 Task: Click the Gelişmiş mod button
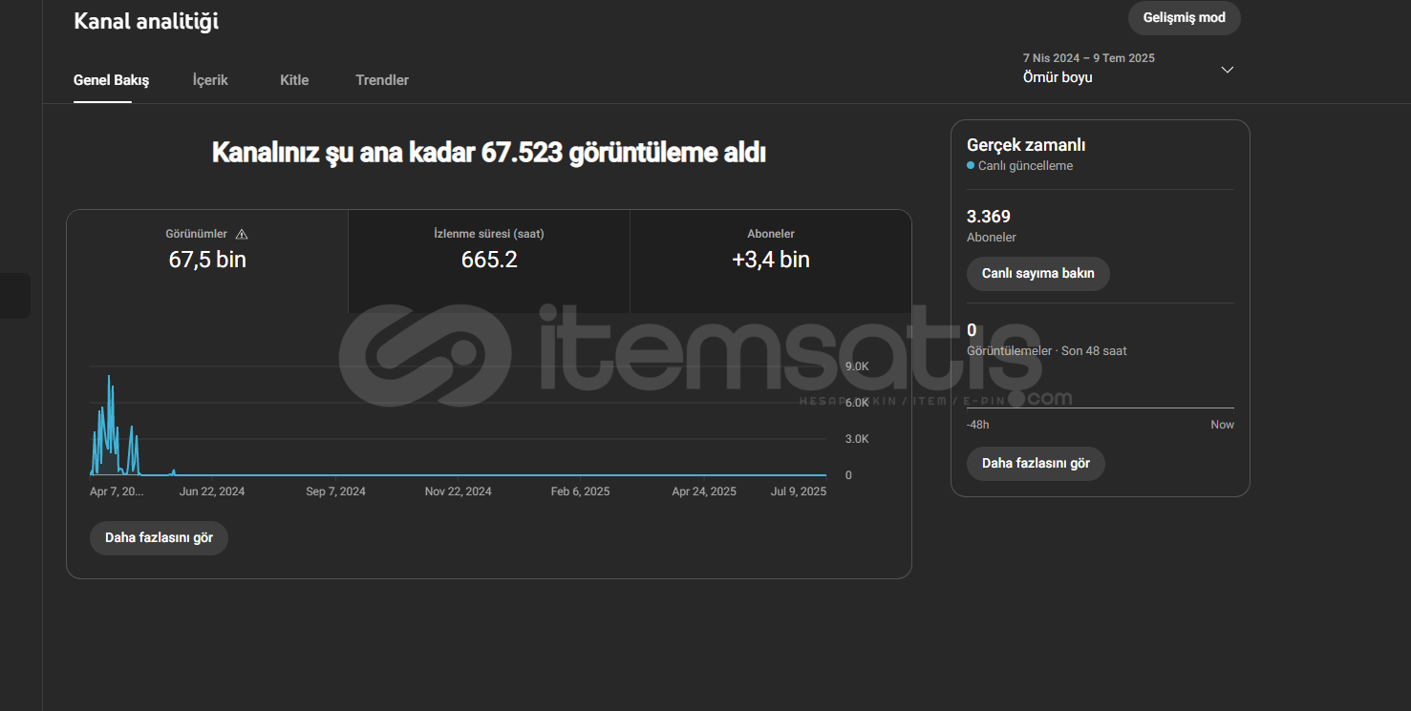pos(1184,18)
